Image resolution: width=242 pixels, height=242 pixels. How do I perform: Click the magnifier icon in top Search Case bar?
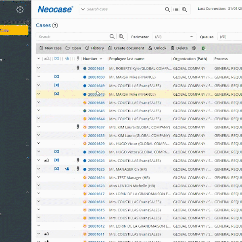pyautogui.click(x=167, y=9)
